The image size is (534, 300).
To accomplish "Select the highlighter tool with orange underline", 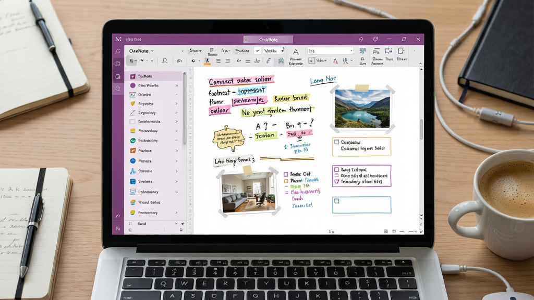I will tap(207, 61).
